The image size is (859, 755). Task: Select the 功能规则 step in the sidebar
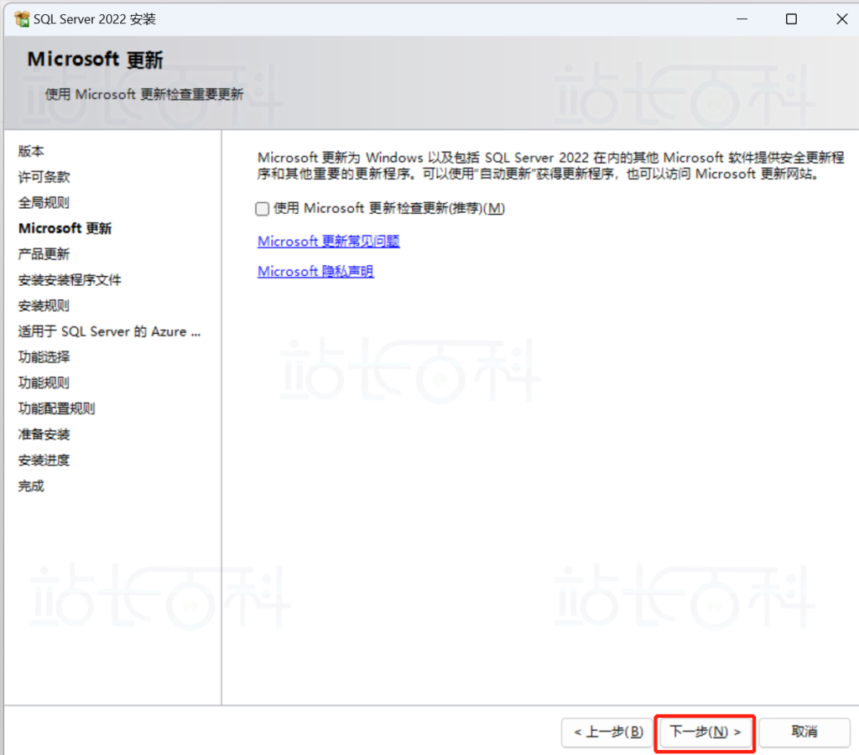[44, 383]
